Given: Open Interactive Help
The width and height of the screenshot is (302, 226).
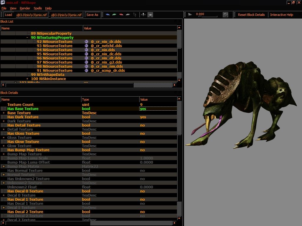Looking at the screenshot, I should coord(282,15).
